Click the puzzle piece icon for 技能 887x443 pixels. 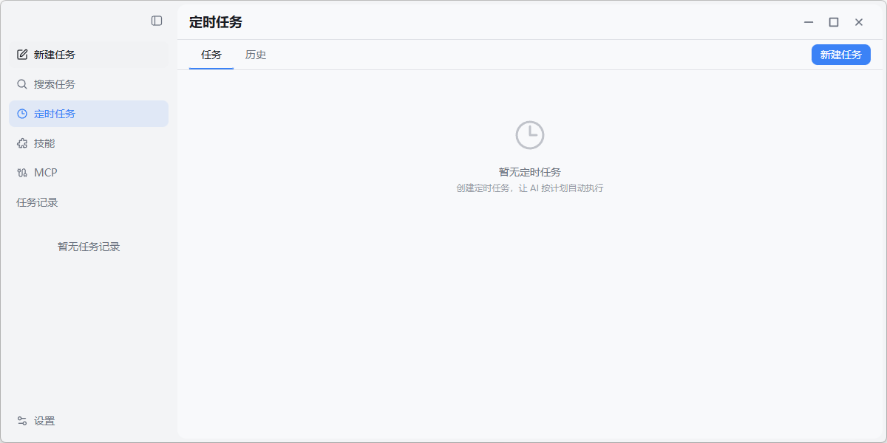click(x=22, y=143)
